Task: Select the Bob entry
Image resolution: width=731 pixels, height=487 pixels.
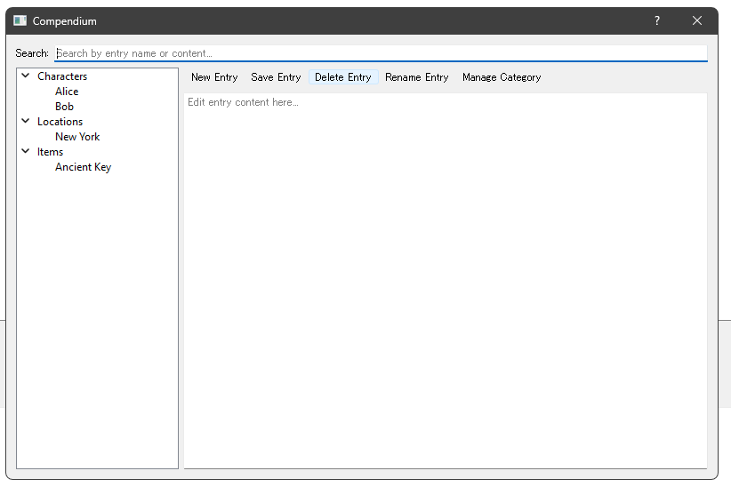Action: (x=64, y=107)
